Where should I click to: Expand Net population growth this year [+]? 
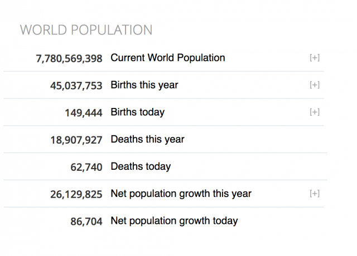pos(315,194)
